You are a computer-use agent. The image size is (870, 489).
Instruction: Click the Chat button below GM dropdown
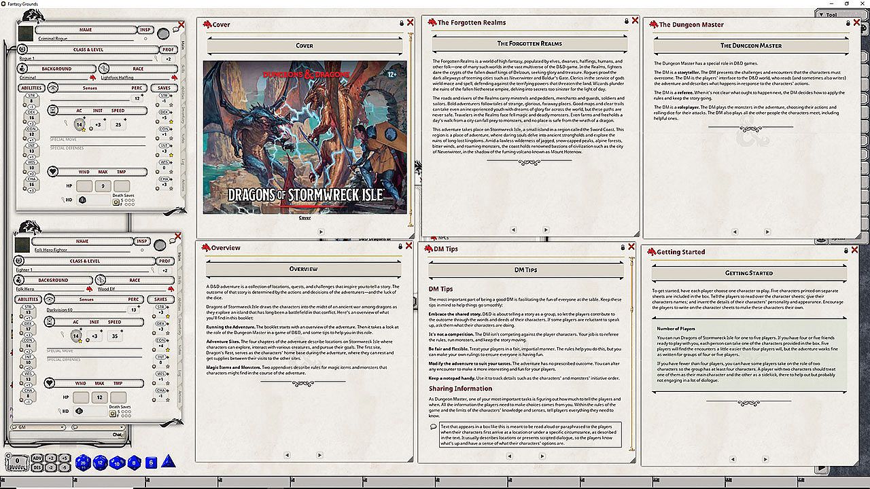(117, 435)
